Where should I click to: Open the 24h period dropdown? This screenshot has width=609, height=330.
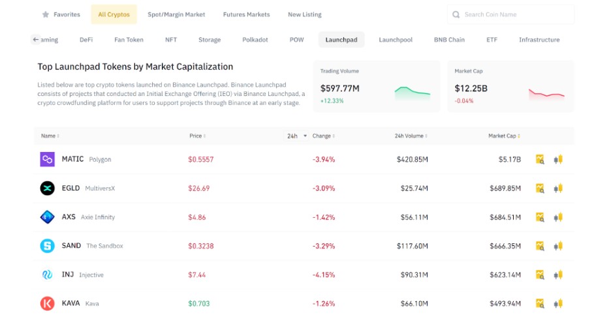click(297, 136)
